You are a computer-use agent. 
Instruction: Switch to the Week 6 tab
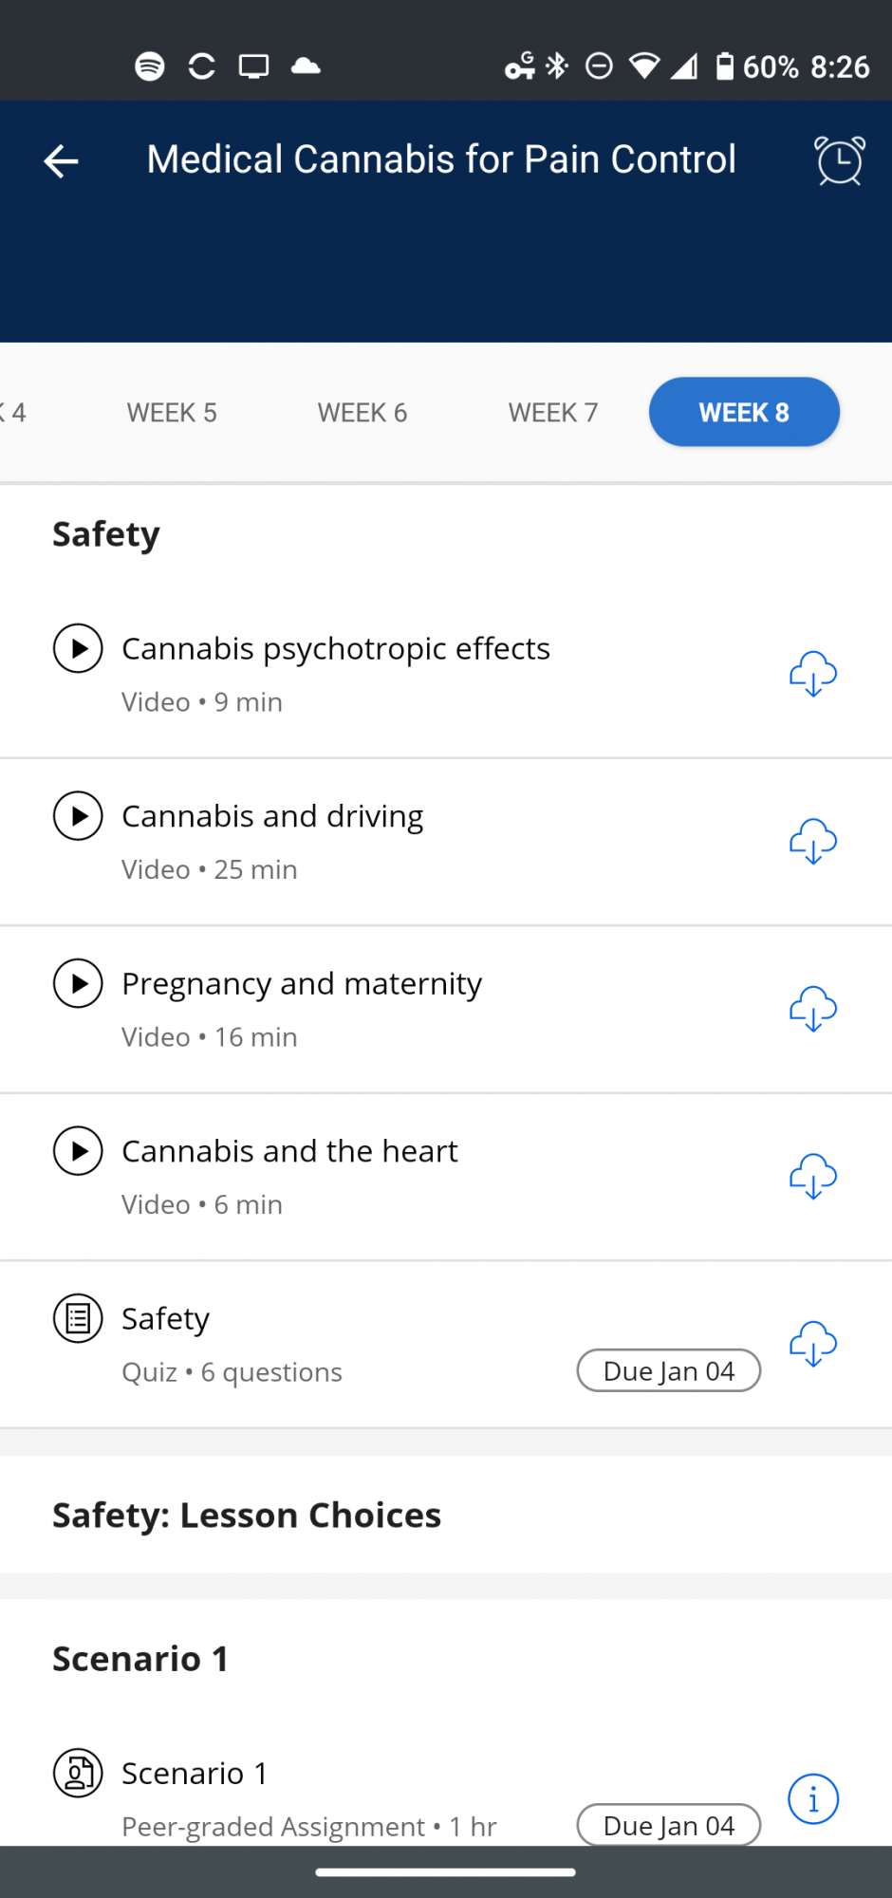pyautogui.click(x=362, y=413)
